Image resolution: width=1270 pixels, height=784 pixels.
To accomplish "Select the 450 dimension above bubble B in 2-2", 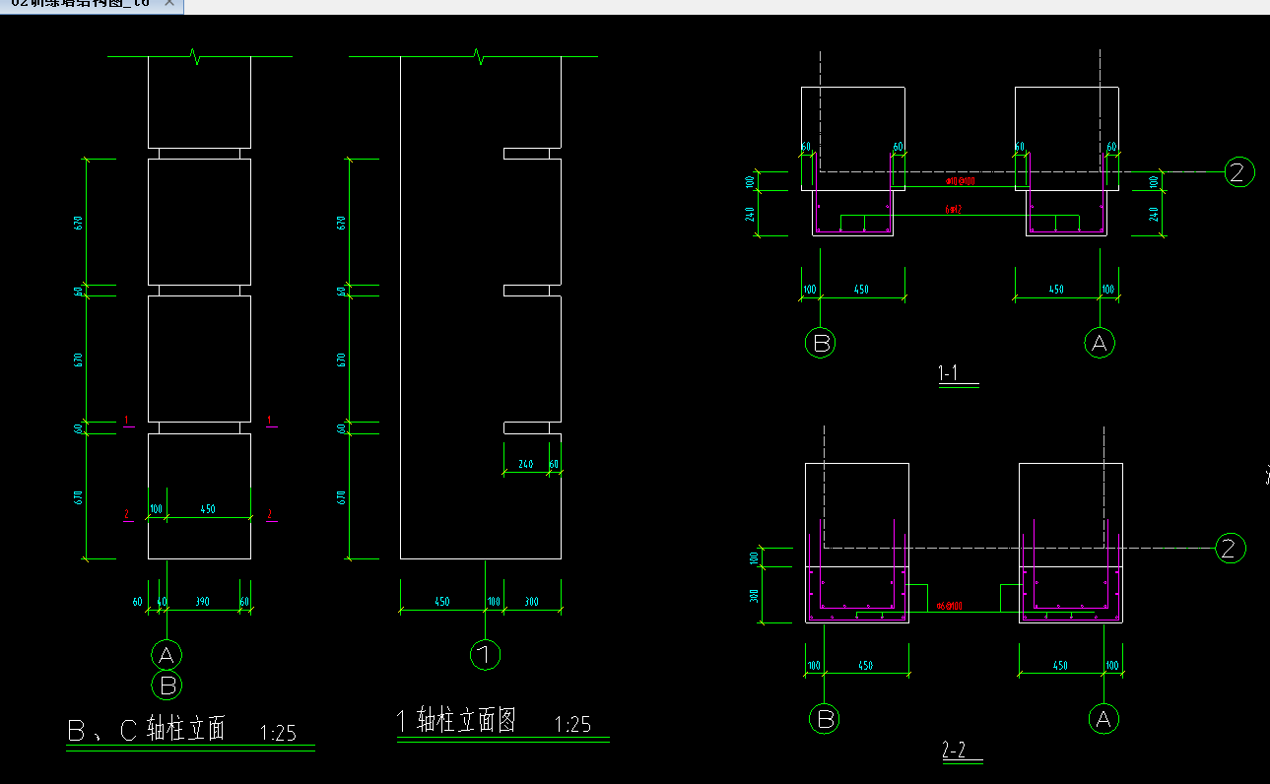I will (x=865, y=666).
